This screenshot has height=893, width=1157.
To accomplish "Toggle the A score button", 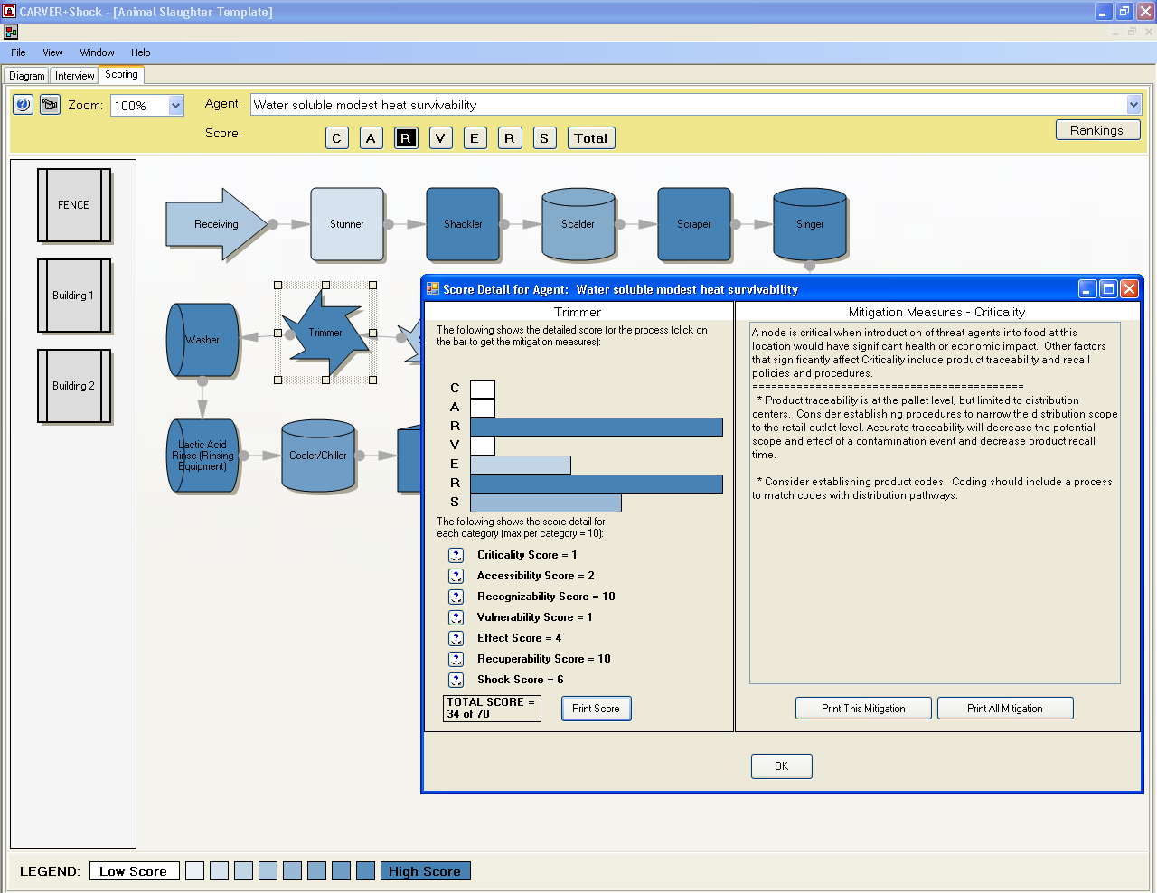I will (x=372, y=138).
